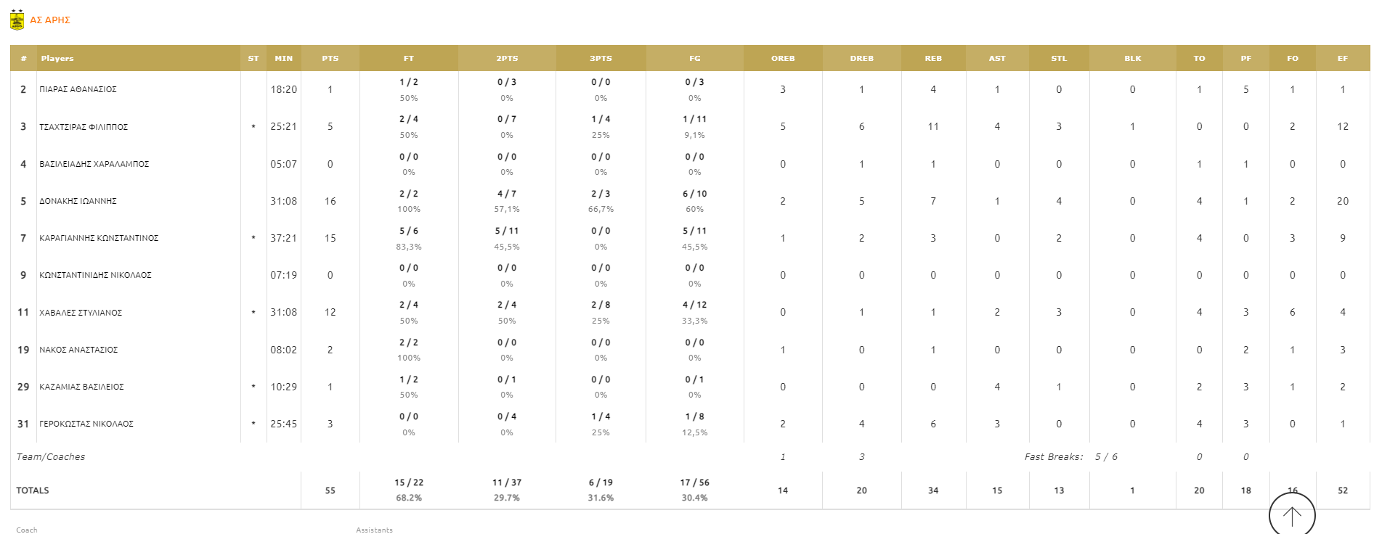
Task: Click the STL column header
Action: click(x=1058, y=59)
